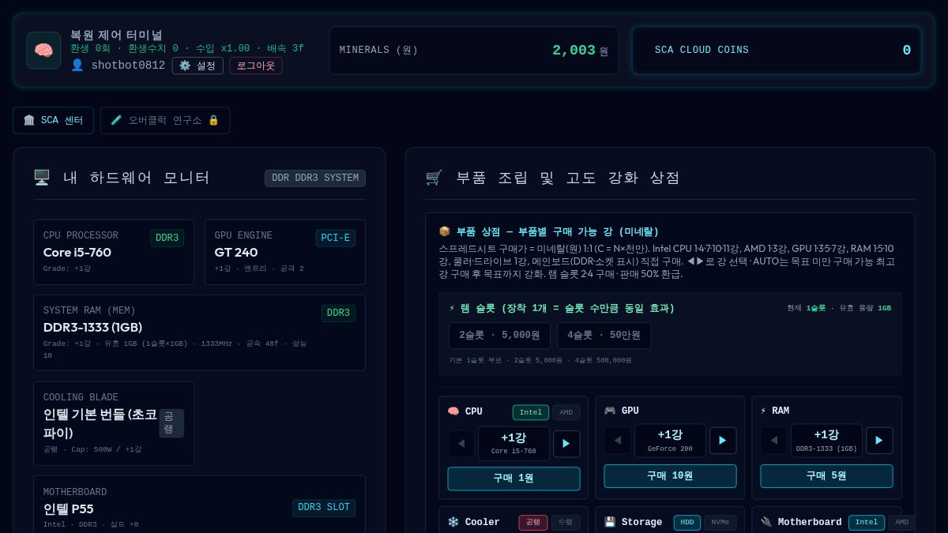Click the SCA CLOUD COINS panel
948x533 pixels.
pos(777,51)
